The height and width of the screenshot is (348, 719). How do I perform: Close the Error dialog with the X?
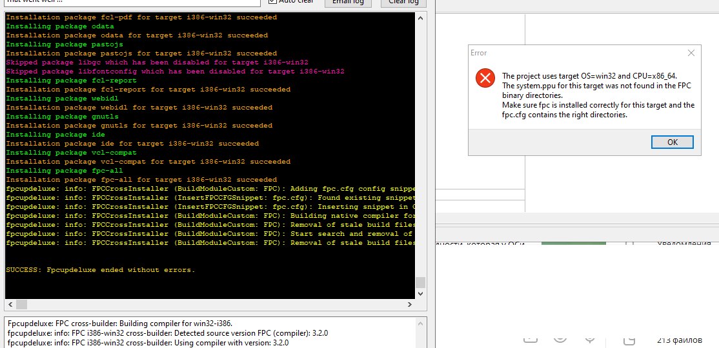(x=691, y=53)
